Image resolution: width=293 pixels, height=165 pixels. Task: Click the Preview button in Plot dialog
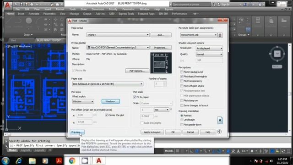coord(77,132)
